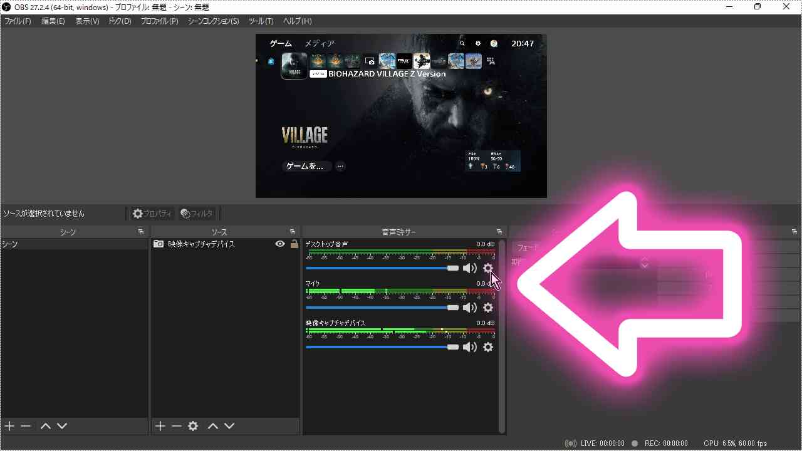Viewport: 802px width, 451px height.
Task: Click ソースが選択されていません label
Action: [x=44, y=214]
